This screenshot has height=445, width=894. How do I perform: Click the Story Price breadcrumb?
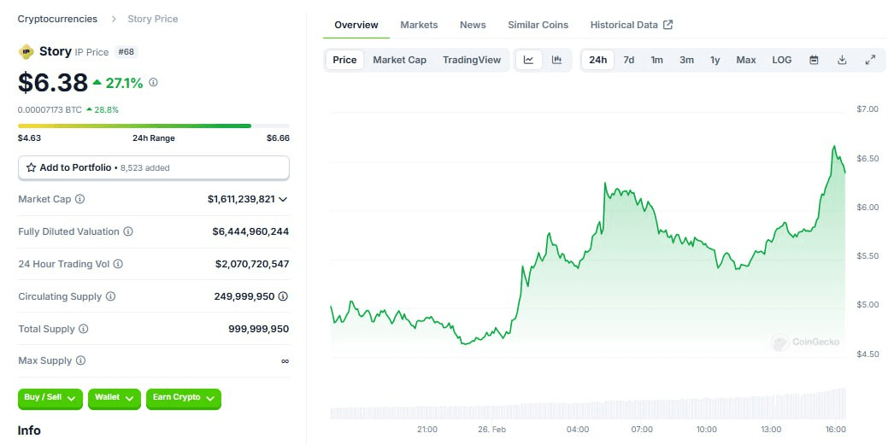pos(153,19)
